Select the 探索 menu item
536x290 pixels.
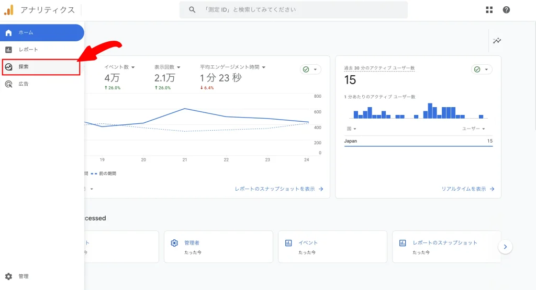tap(41, 67)
